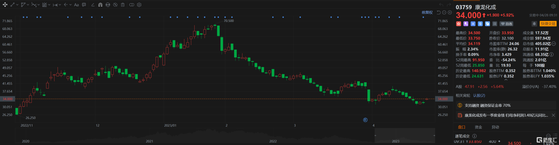The image size is (559, 145).
Task: Switch to the 资金 tab
Action: point(478,127)
